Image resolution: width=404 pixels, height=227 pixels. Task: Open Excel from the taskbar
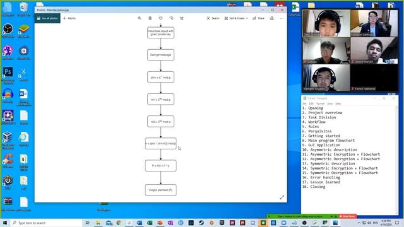(x=150, y=223)
